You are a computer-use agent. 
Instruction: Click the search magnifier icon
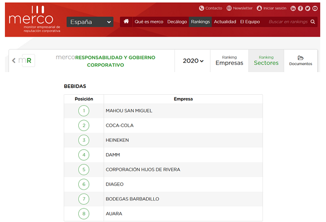(312, 22)
